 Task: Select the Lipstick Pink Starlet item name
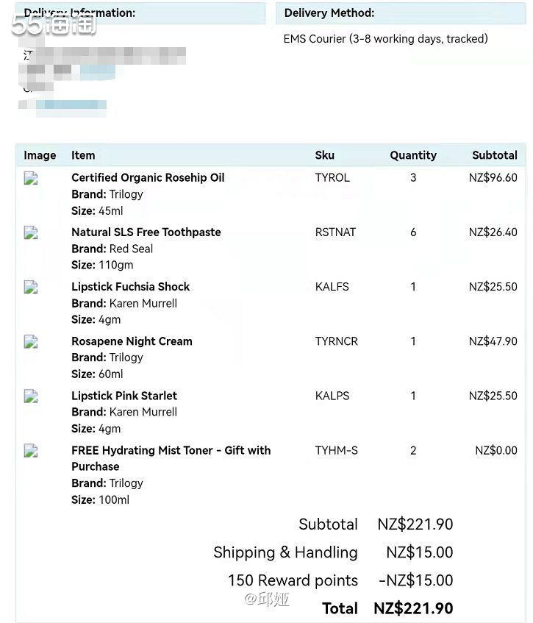(124, 396)
